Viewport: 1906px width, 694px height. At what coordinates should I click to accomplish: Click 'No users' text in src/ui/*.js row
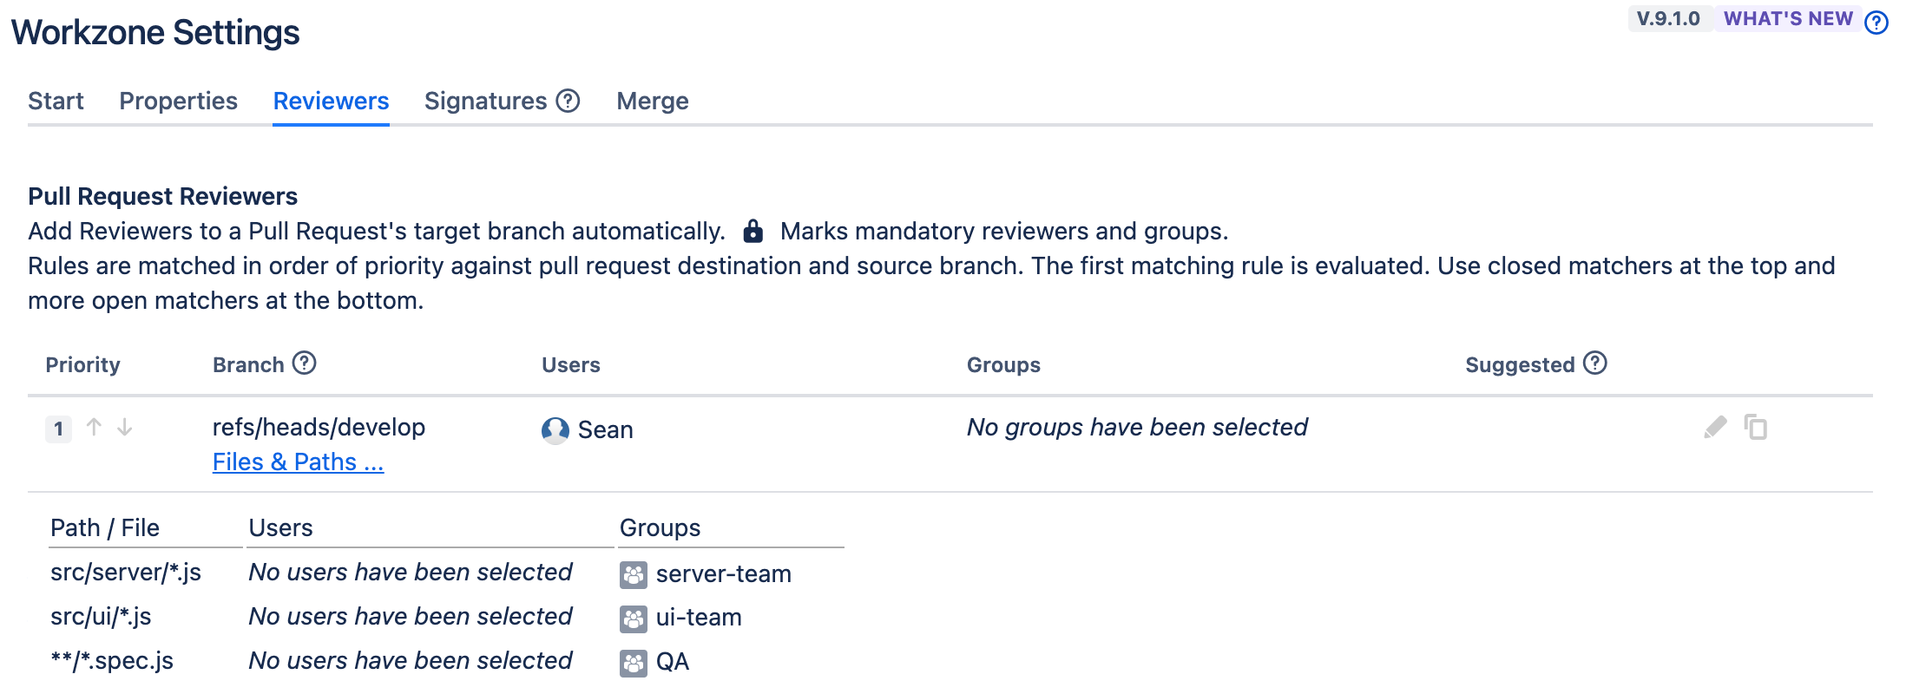pyautogui.click(x=410, y=616)
